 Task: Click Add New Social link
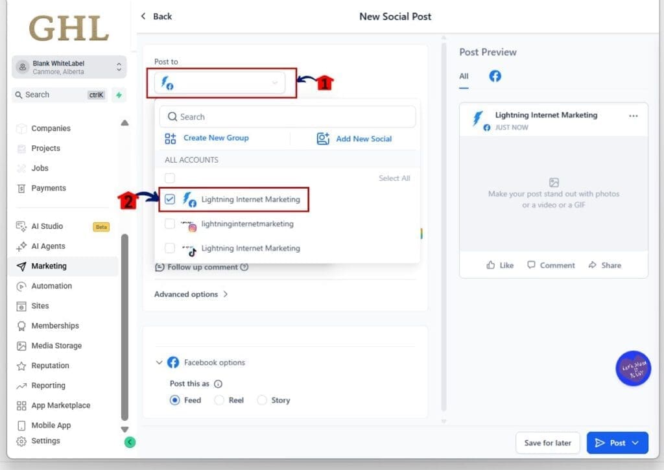click(364, 139)
